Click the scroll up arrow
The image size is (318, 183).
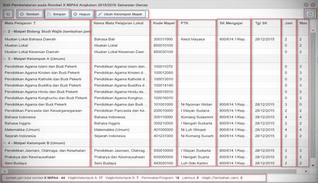coord(313,30)
